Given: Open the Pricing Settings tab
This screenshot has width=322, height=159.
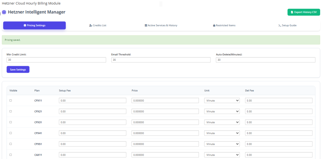Looking at the screenshot, I should pyautogui.click(x=35, y=26).
